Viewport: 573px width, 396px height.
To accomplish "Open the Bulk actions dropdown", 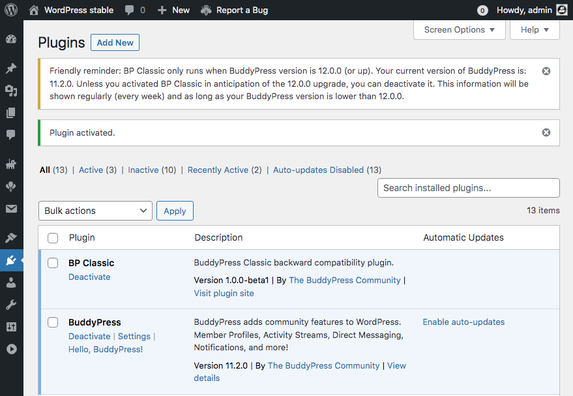I will click(95, 211).
